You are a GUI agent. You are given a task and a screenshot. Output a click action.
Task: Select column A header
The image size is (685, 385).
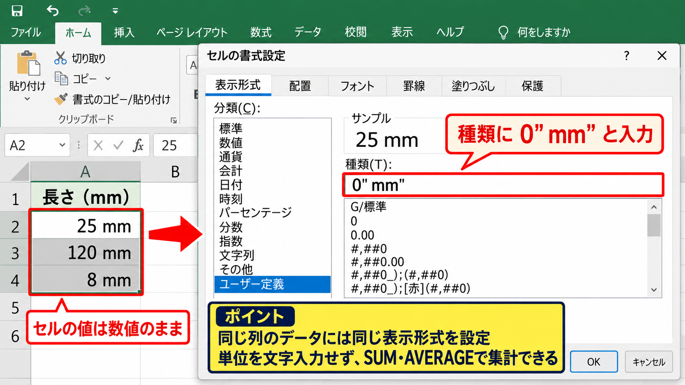tap(85, 171)
